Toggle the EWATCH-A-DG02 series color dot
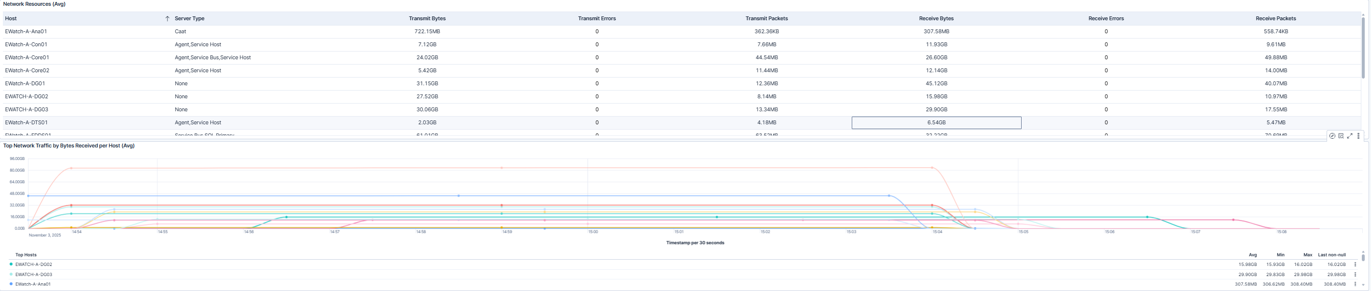This screenshot has width=1371, height=291. (x=11, y=265)
